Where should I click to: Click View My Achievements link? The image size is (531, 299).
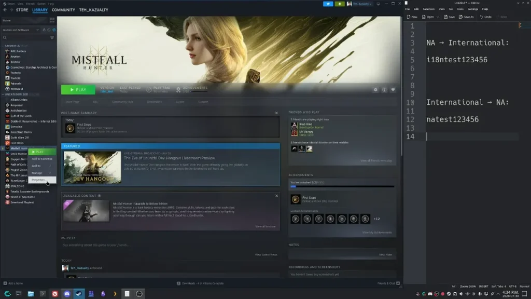pos(377,233)
